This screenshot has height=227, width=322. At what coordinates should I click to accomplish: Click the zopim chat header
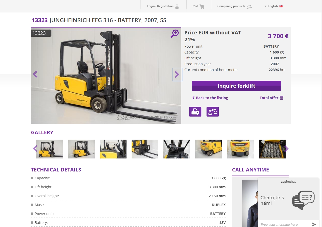288,182
